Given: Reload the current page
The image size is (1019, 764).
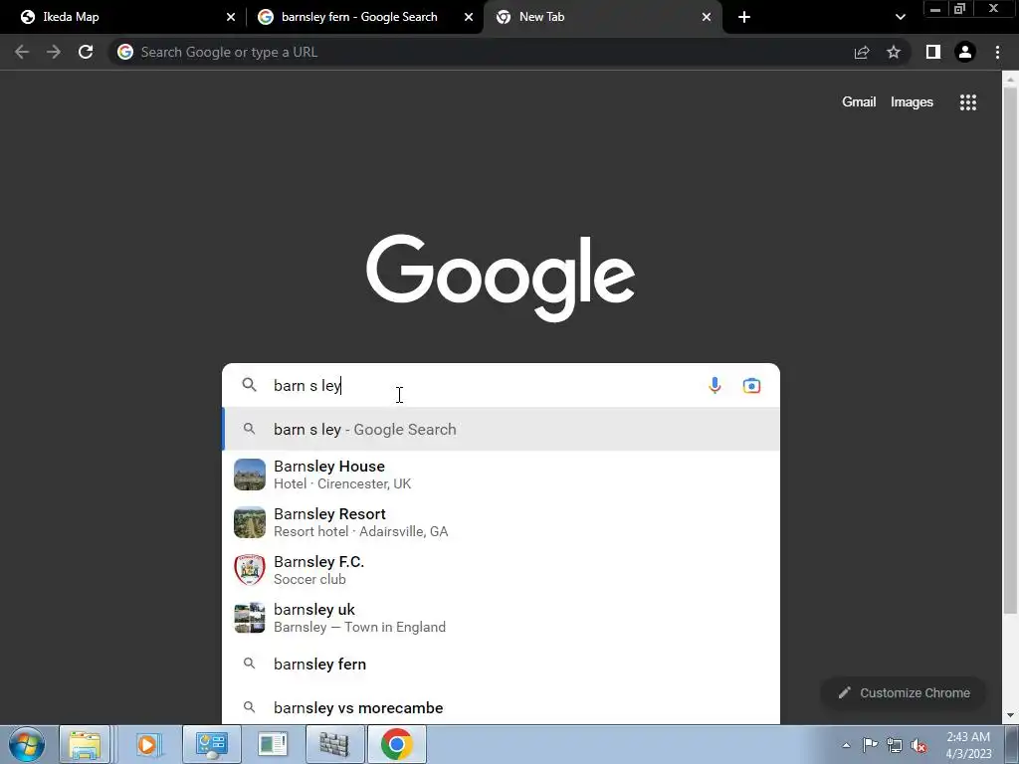Looking at the screenshot, I should click(x=86, y=52).
